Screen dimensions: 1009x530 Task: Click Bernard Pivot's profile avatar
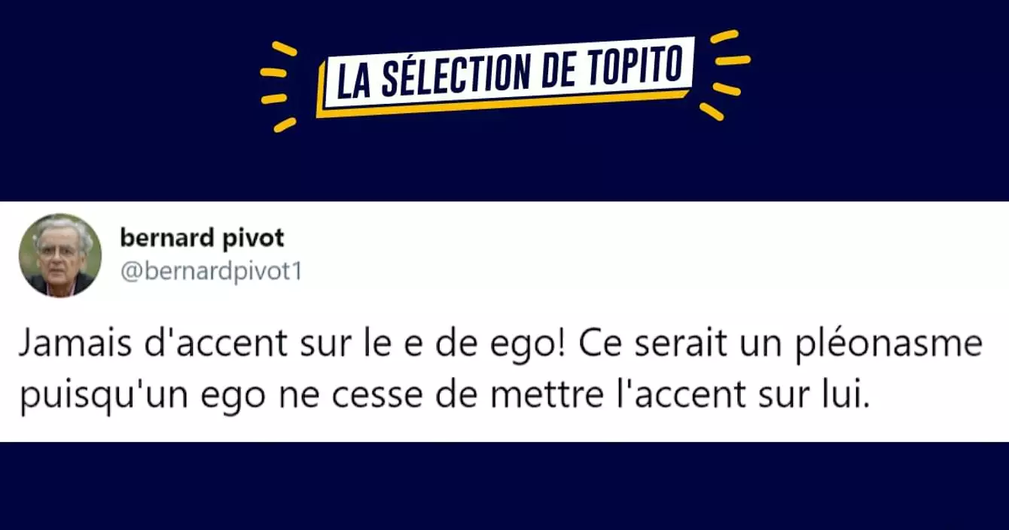click(x=60, y=255)
